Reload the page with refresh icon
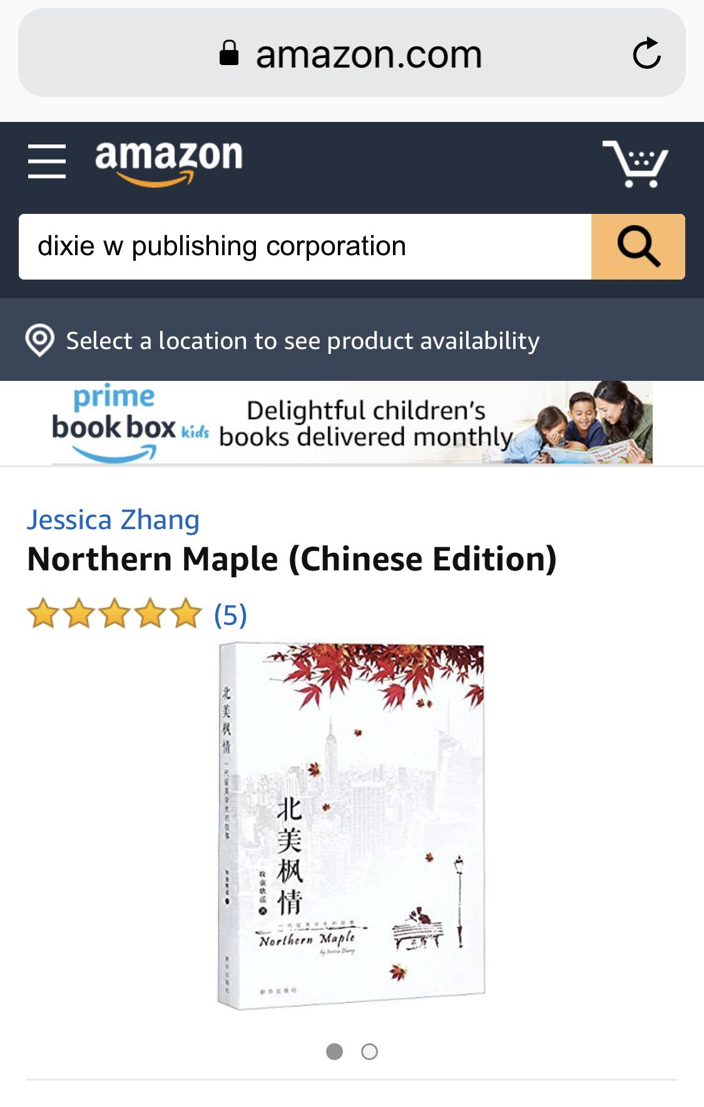Image resolution: width=704 pixels, height=1107 pixels. [646, 53]
